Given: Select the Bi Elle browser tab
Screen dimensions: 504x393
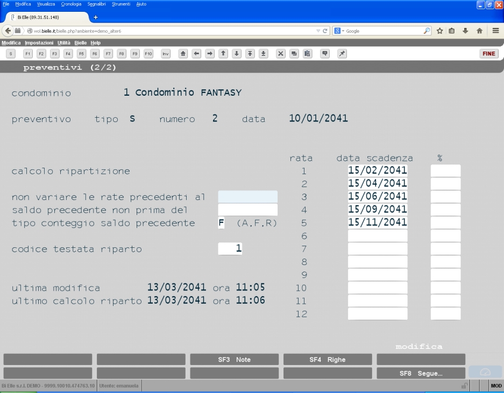Looking at the screenshot, I should pos(47,17).
